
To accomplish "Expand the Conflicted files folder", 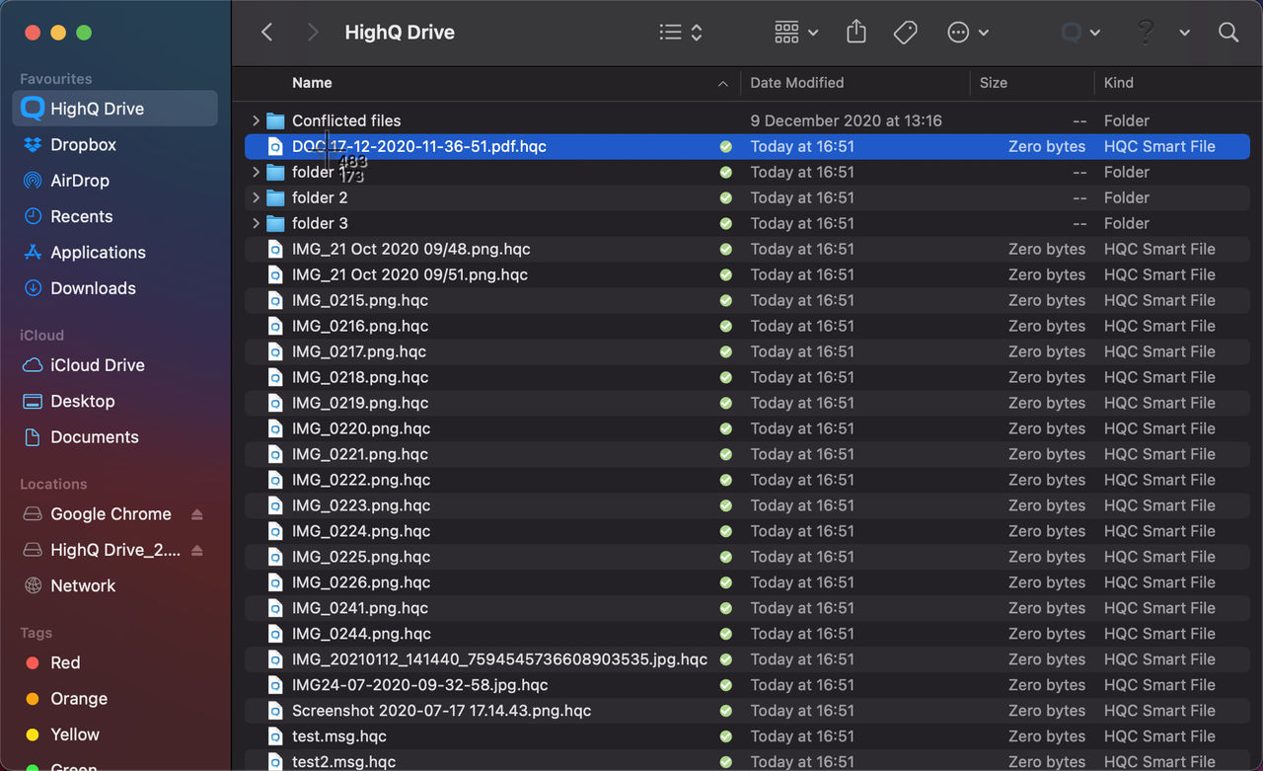I will [x=256, y=120].
